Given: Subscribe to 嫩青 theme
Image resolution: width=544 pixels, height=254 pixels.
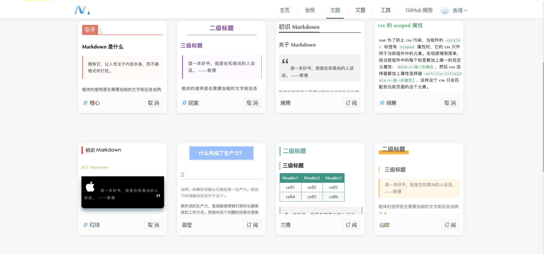Looking at the screenshot, I should point(351,103).
